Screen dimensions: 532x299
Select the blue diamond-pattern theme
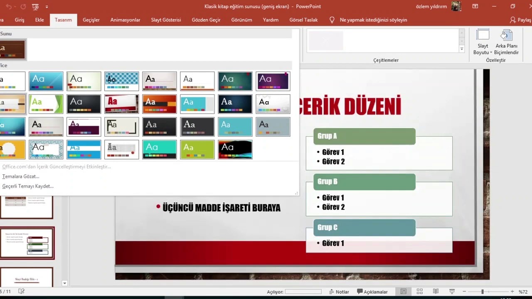pos(122,81)
